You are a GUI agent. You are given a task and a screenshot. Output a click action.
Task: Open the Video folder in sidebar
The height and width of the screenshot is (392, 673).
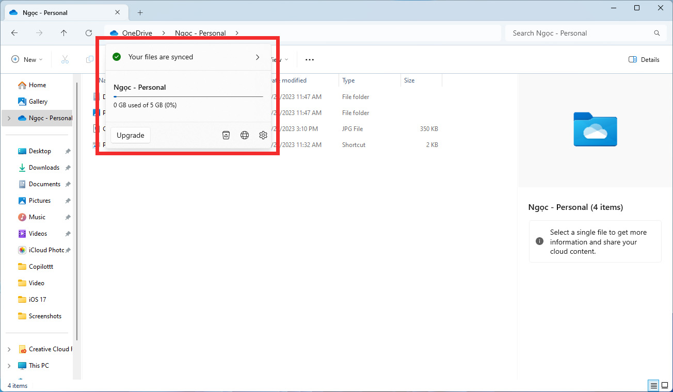pos(36,283)
